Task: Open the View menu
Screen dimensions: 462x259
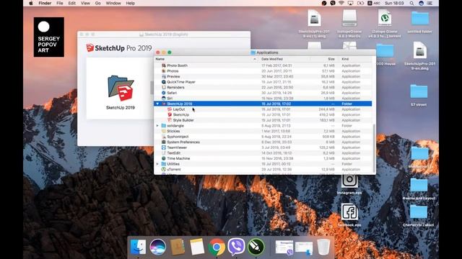Action: tap(85, 3)
